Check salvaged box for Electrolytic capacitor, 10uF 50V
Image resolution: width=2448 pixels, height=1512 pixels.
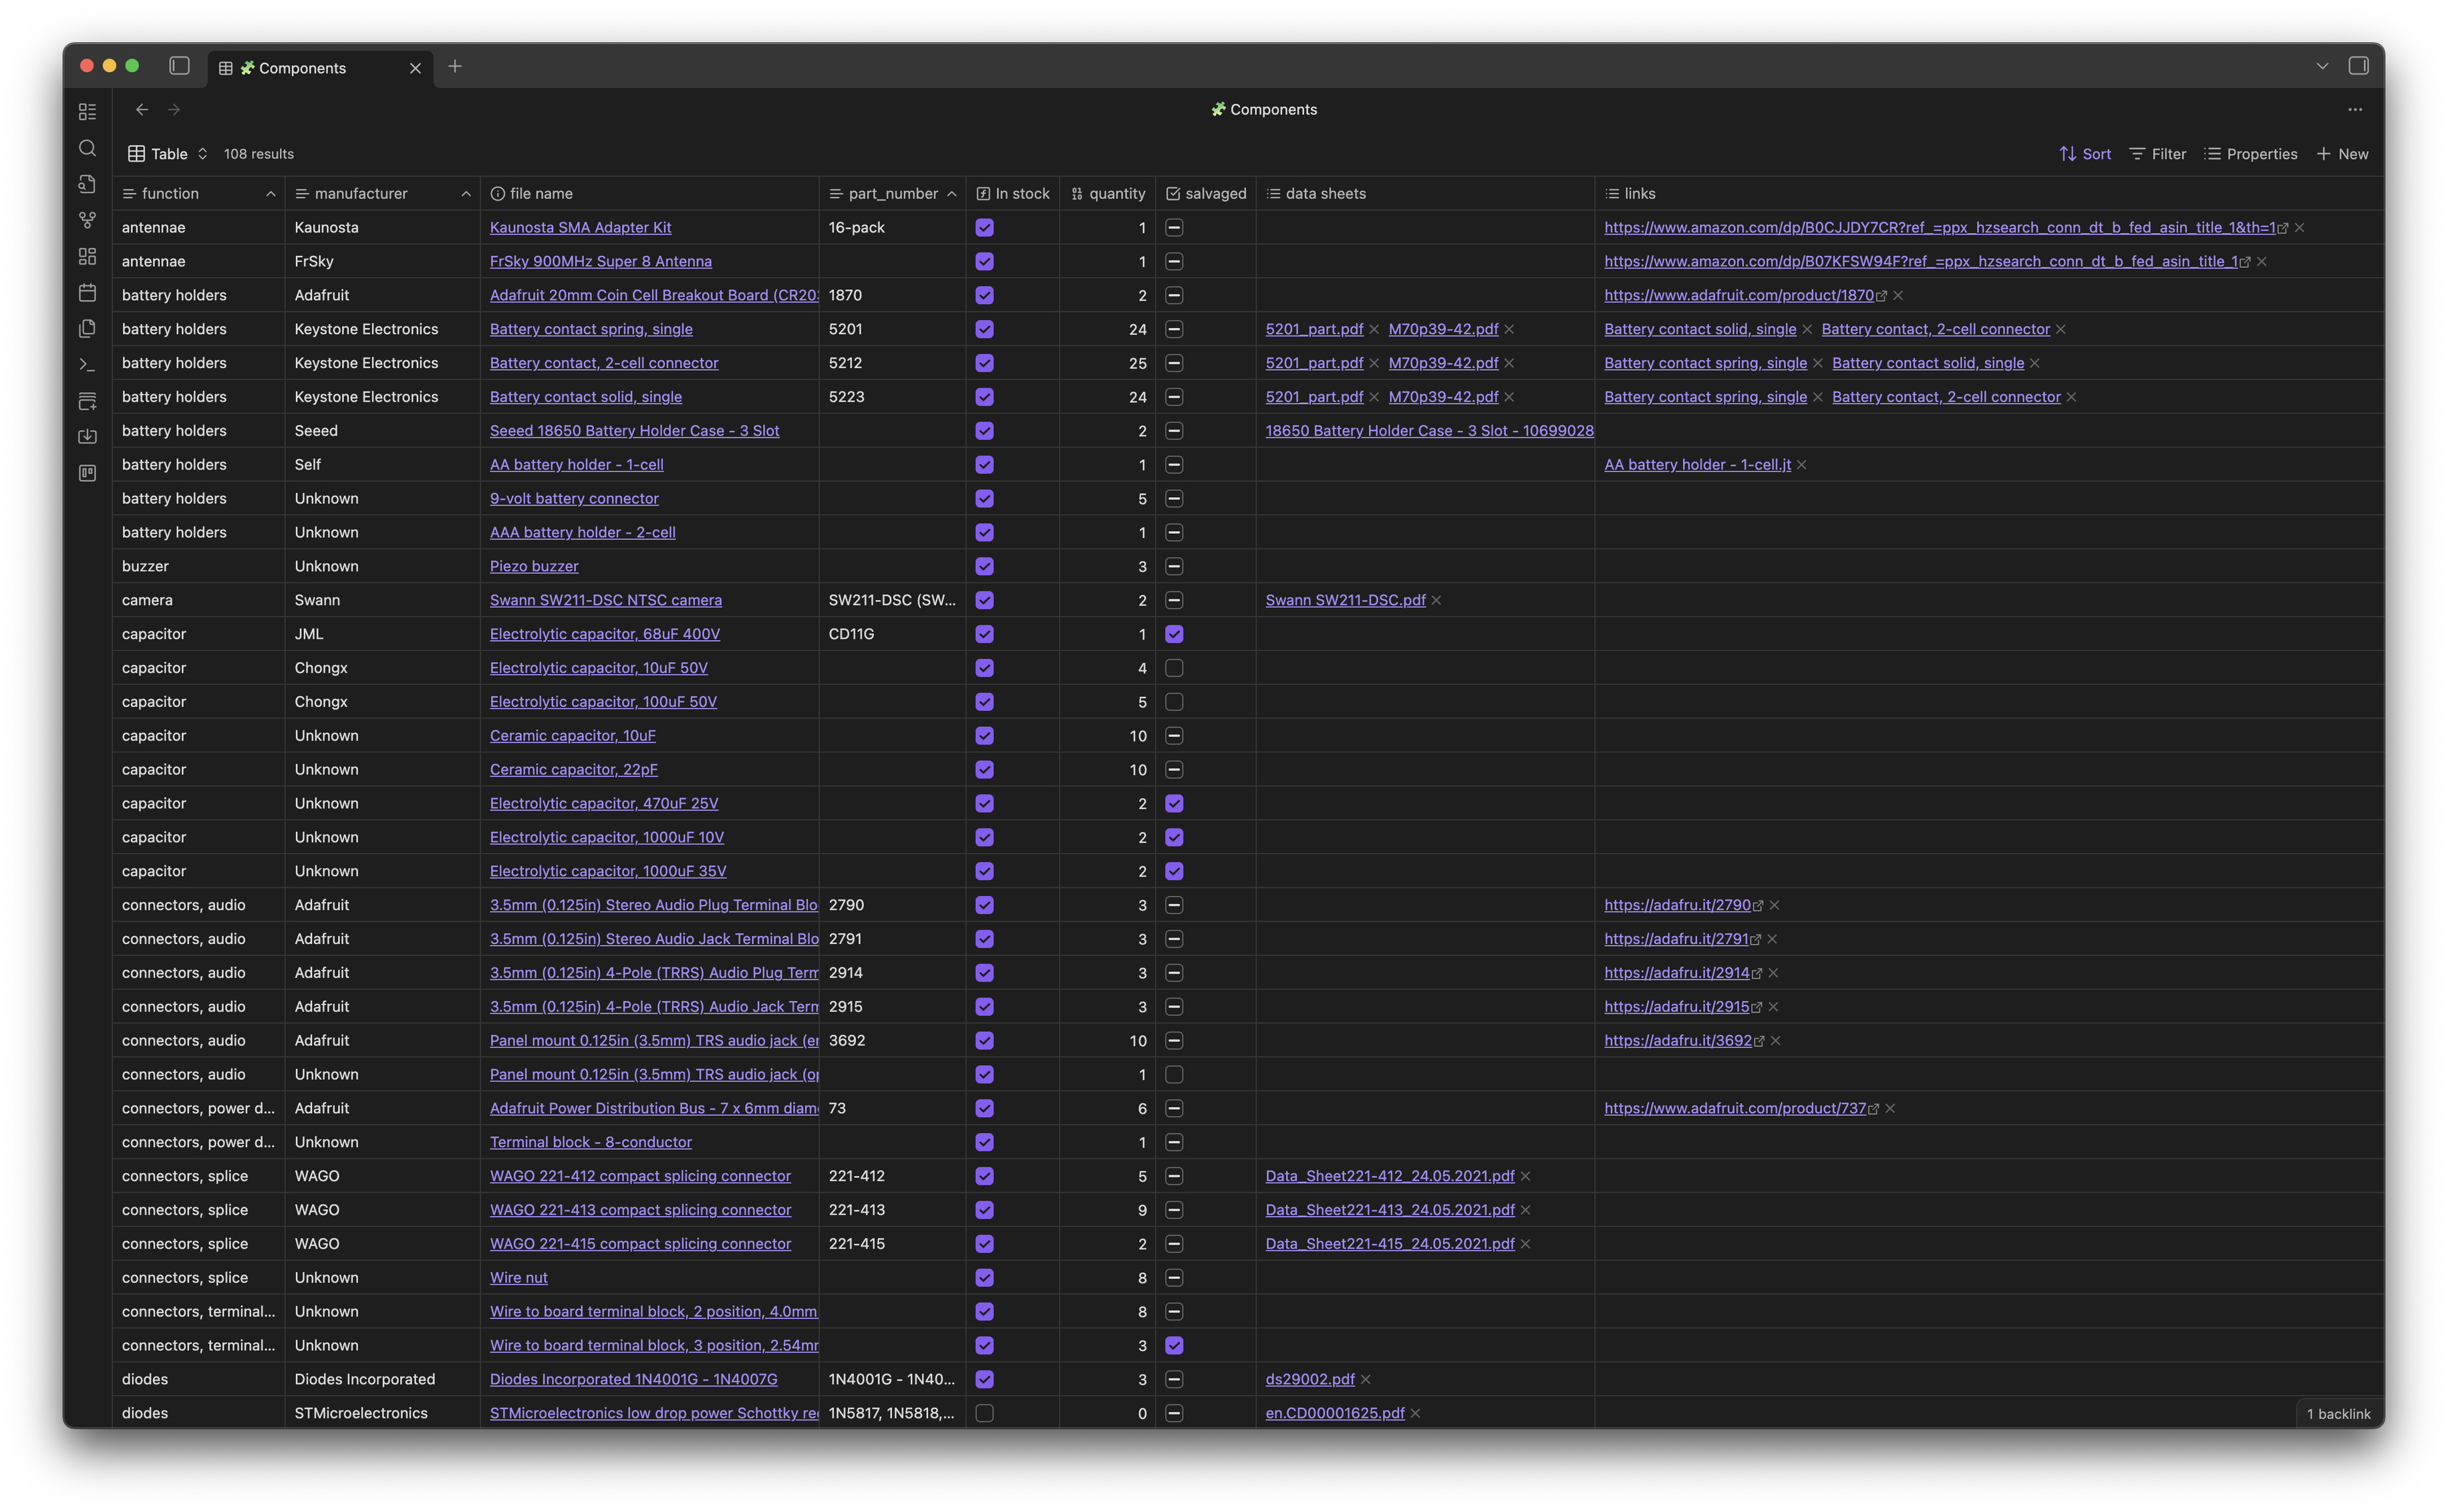[1174, 668]
